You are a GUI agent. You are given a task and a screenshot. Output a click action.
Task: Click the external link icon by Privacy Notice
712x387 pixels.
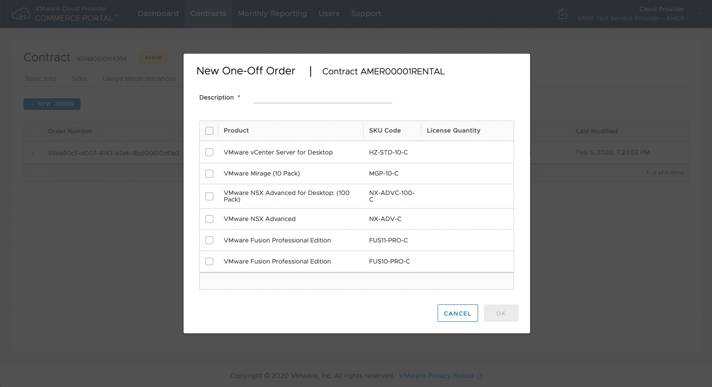(x=479, y=376)
